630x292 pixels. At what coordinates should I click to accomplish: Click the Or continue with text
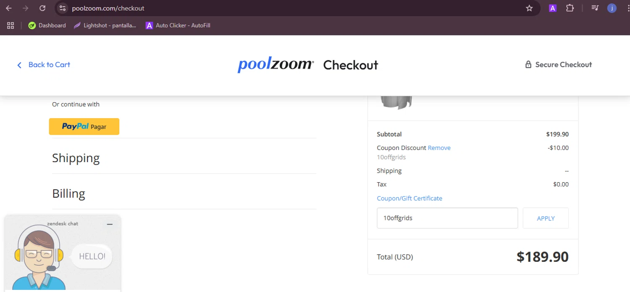click(x=76, y=104)
